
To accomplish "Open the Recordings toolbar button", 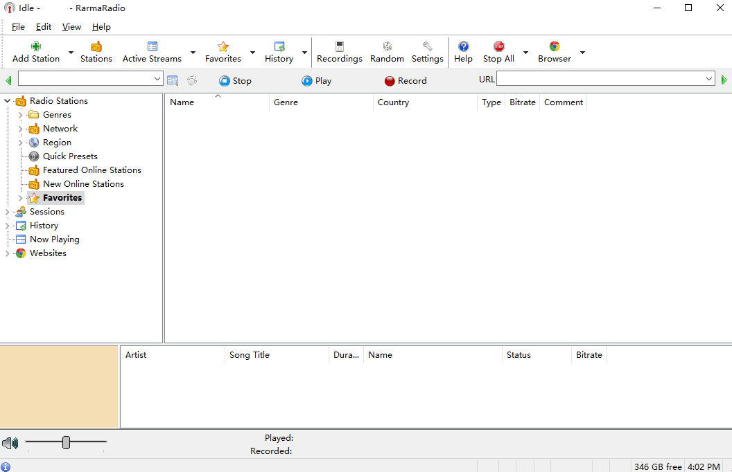I will pos(340,52).
